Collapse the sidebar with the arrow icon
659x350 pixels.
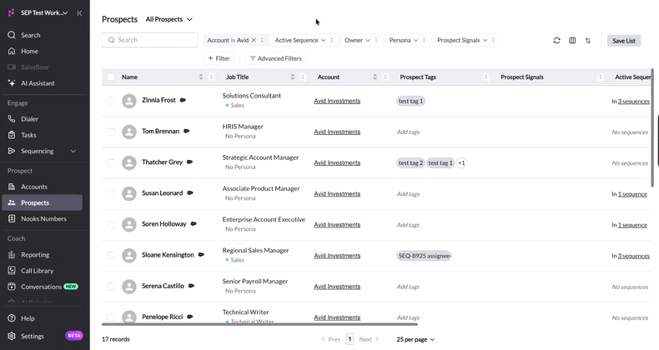(x=79, y=13)
